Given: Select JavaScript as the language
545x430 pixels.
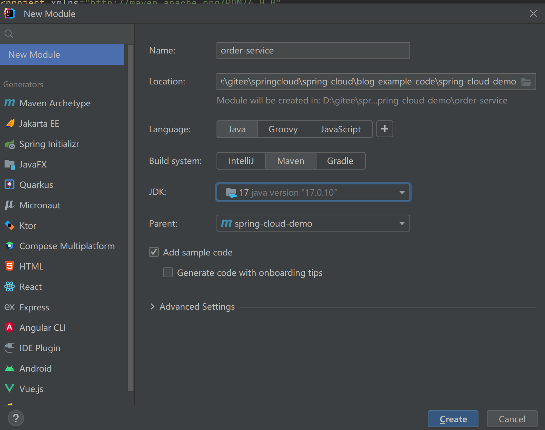Looking at the screenshot, I should [340, 129].
